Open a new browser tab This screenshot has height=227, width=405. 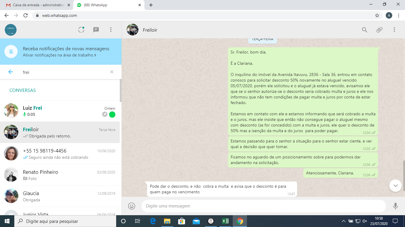pos(151,5)
